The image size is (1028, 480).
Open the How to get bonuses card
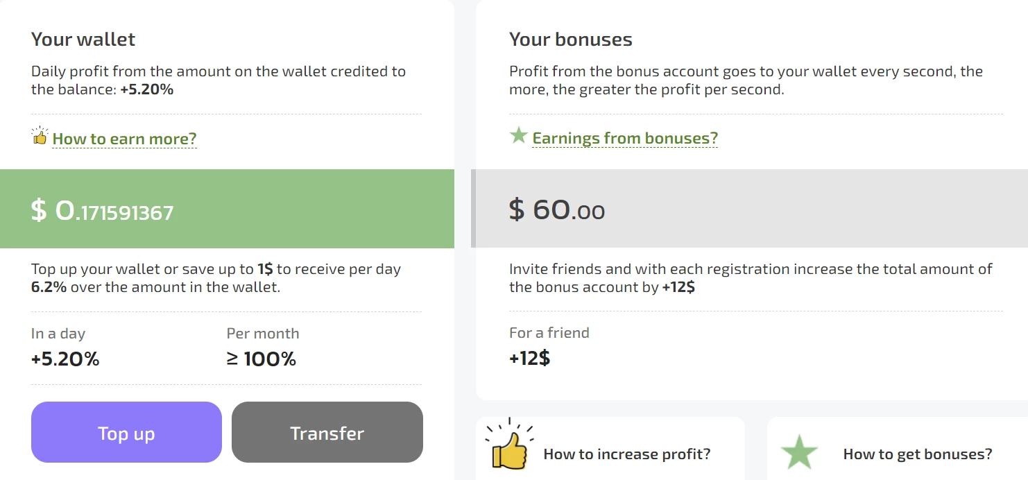[898, 449]
